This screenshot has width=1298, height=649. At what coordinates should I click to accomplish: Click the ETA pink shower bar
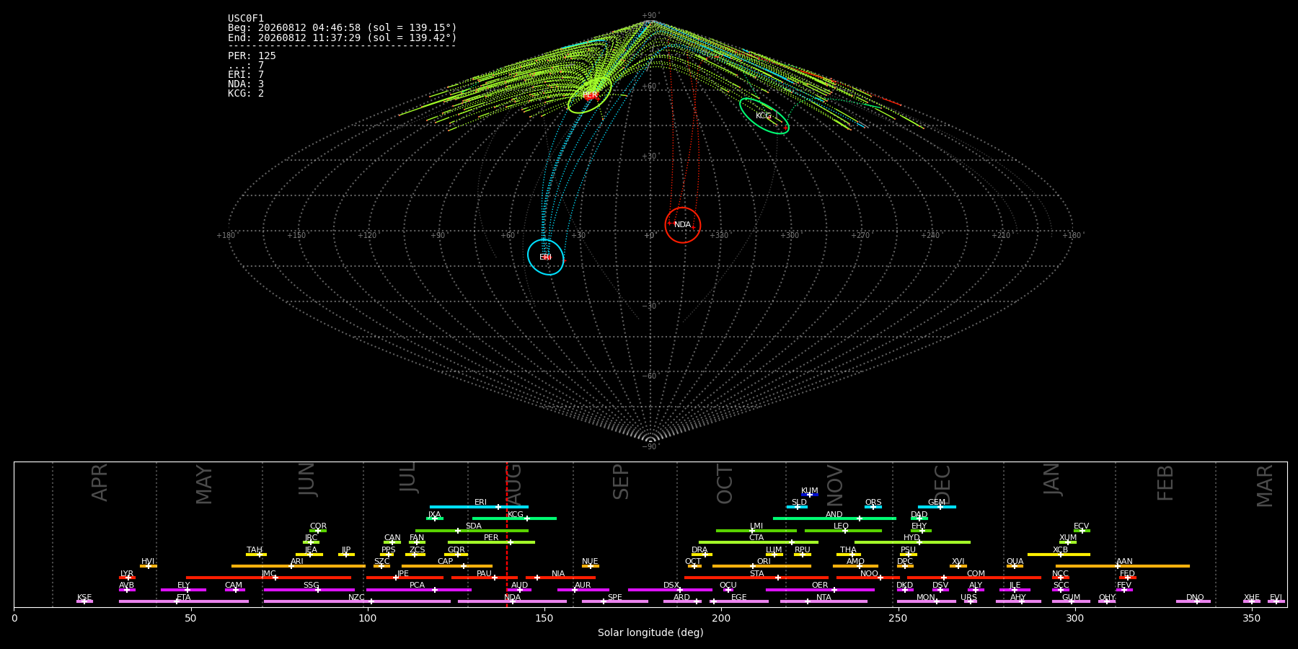pyautogui.click(x=184, y=601)
